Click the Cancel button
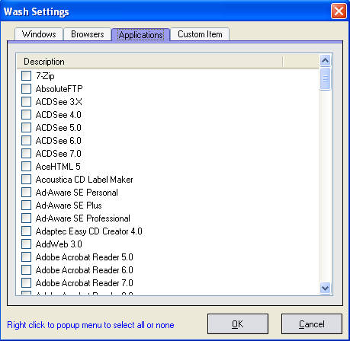 click(312, 323)
